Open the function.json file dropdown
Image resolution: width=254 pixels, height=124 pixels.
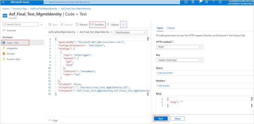click(x=131, y=32)
